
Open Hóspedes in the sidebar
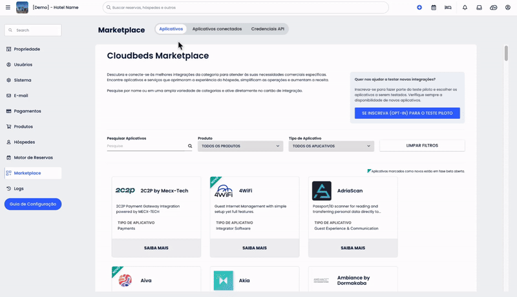tap(24, 142)
